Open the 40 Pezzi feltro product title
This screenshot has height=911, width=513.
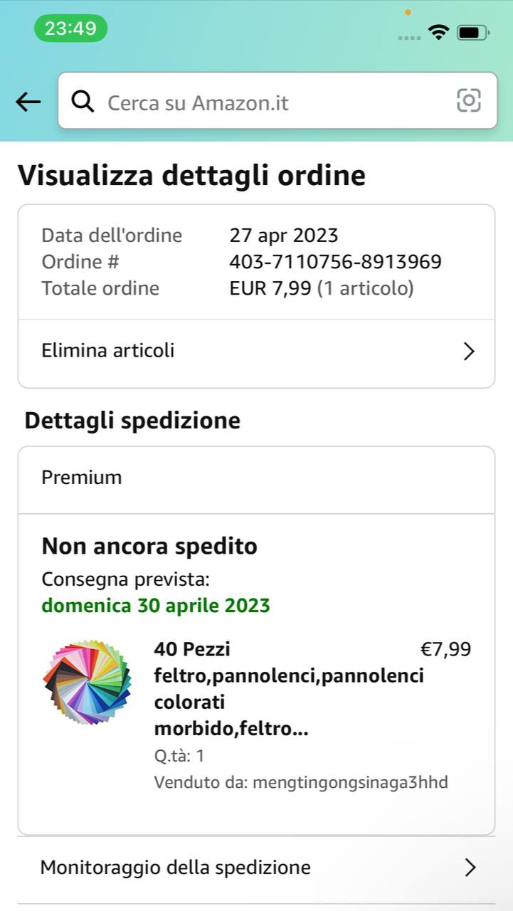[288, 689]
